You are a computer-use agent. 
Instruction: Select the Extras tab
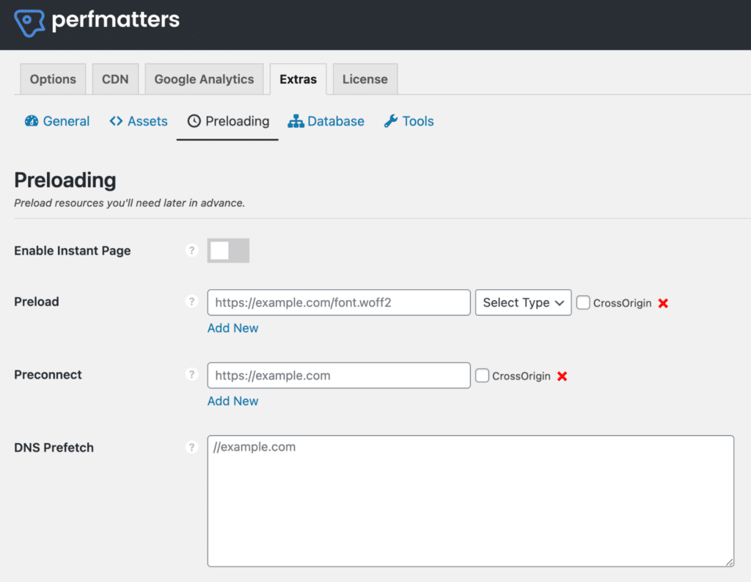coord(298,79)
